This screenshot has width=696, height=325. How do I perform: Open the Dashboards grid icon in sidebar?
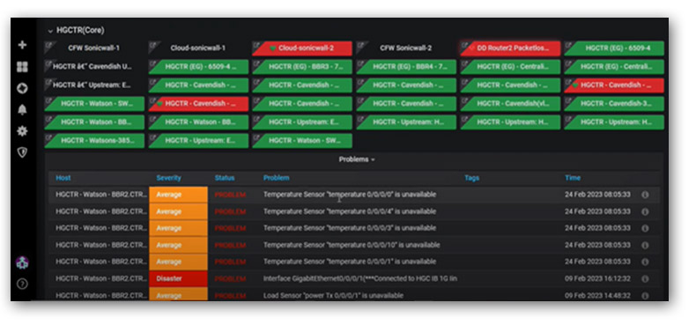22,67
